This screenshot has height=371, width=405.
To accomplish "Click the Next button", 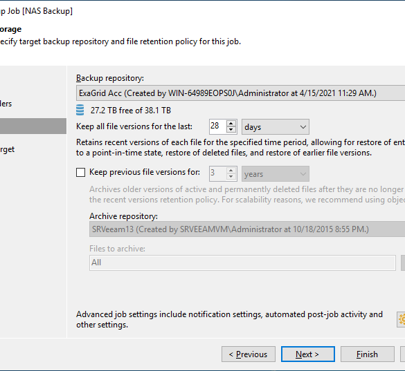I will pos(308,354).
